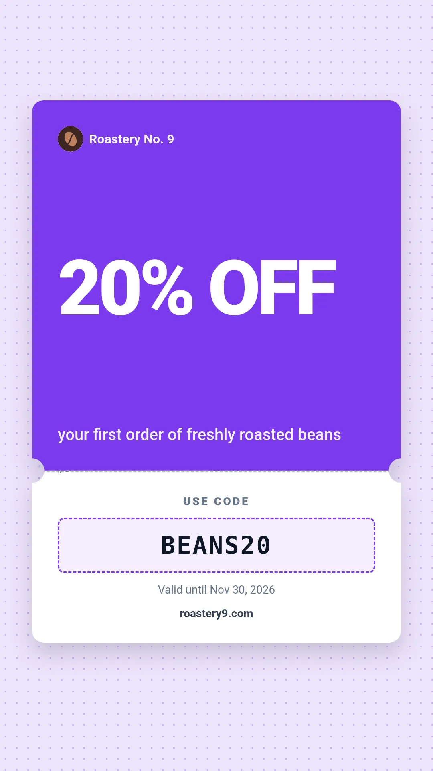
Task: Click the BEANS20 coupon code box
Action: tap(216, 545)
